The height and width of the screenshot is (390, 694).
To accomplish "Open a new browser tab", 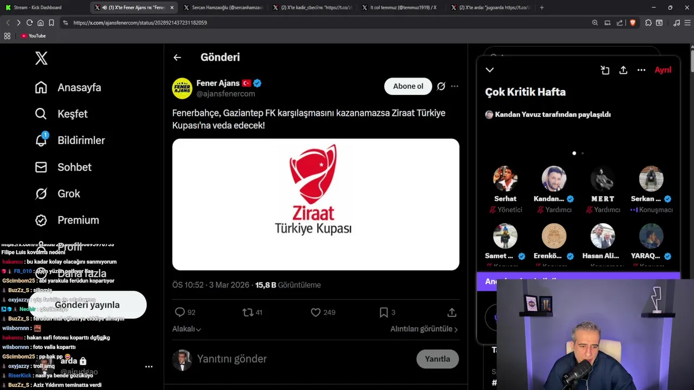I will (542, 8).
